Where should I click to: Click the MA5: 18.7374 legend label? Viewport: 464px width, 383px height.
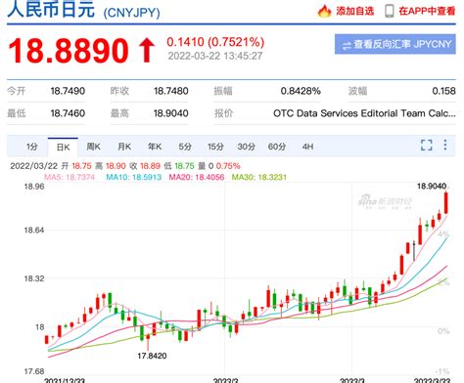(70, 177)
